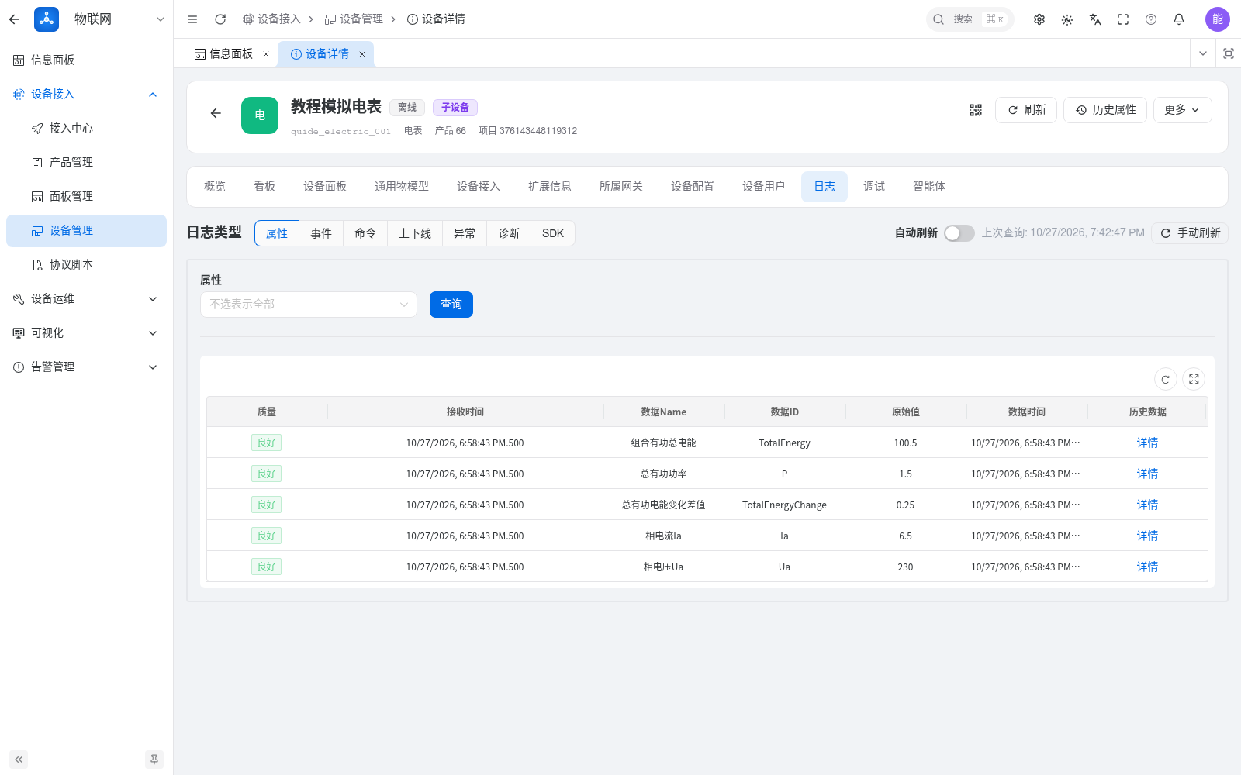This screenshot has width=1241, height=775.
Task: Open the language translation icon
Action: click(x=1095, y=19)
